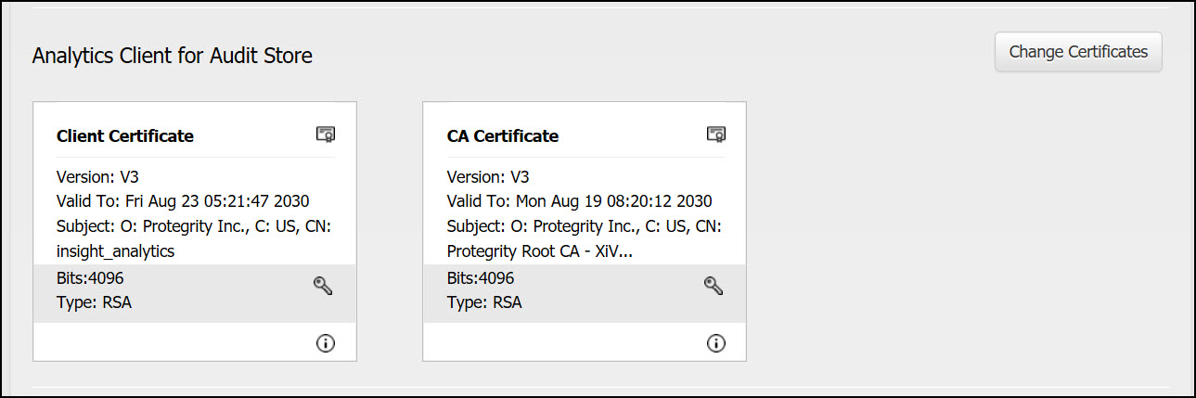Click the CA Certificate badge icon

point(716,135)
